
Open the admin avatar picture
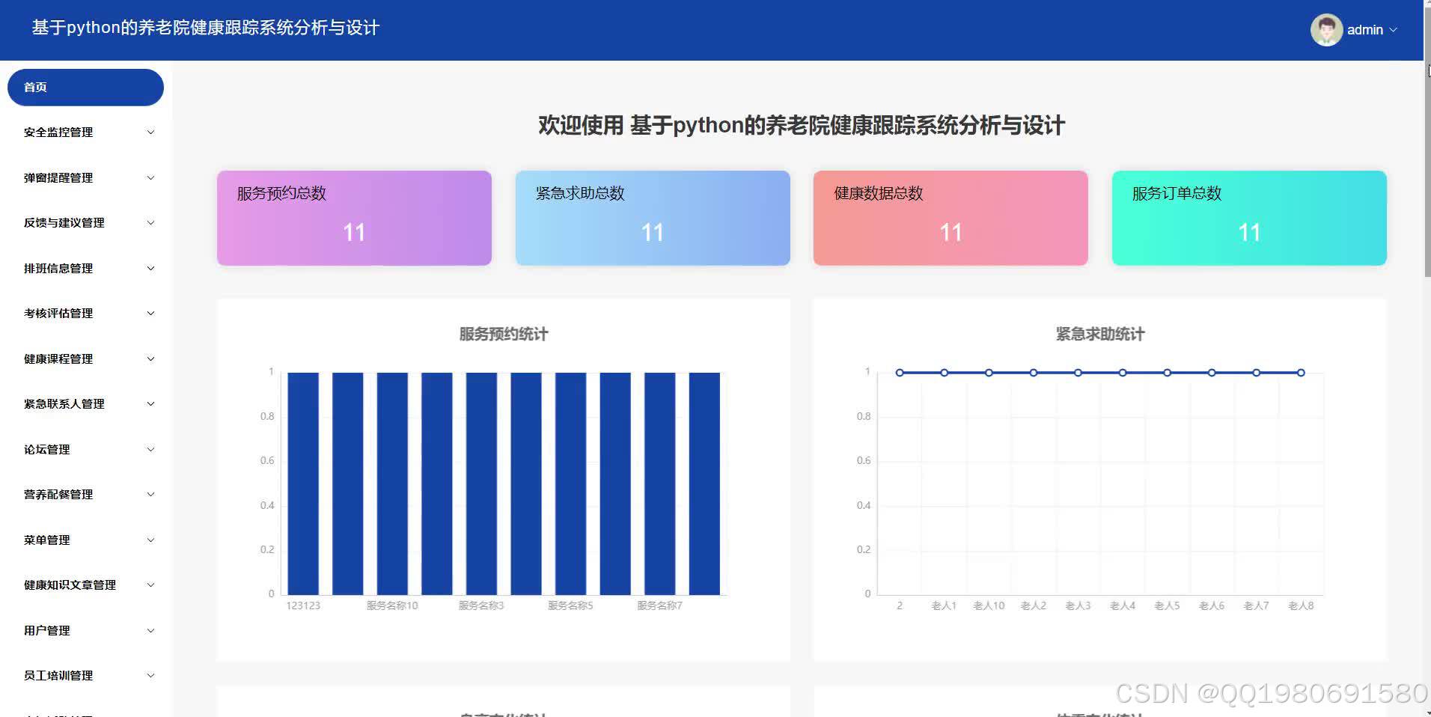click(1326, 30)
